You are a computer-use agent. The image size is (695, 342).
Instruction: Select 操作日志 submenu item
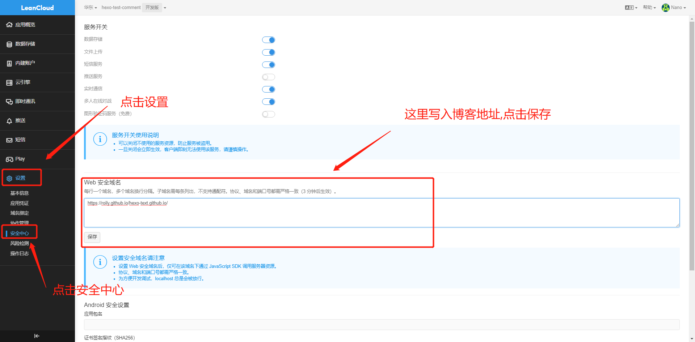pos(20,253)
